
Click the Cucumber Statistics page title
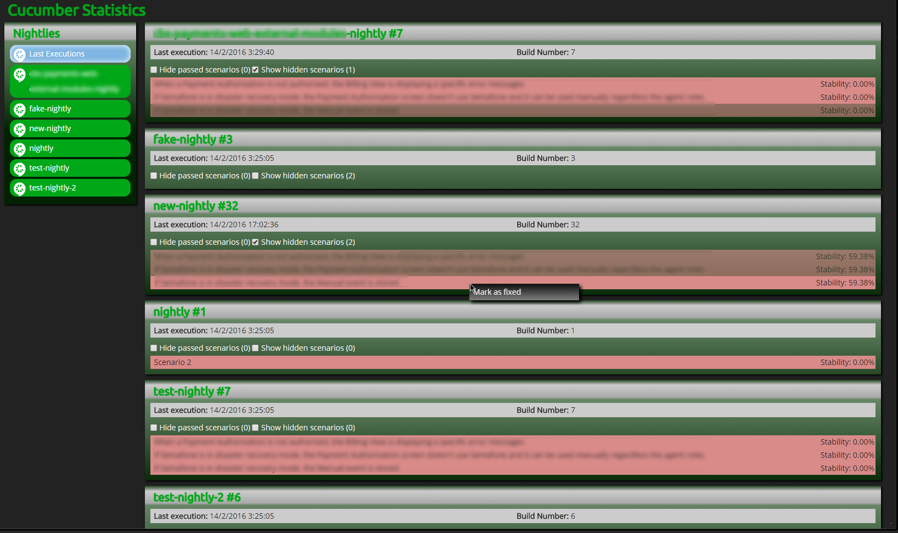(x=76, y=10)
